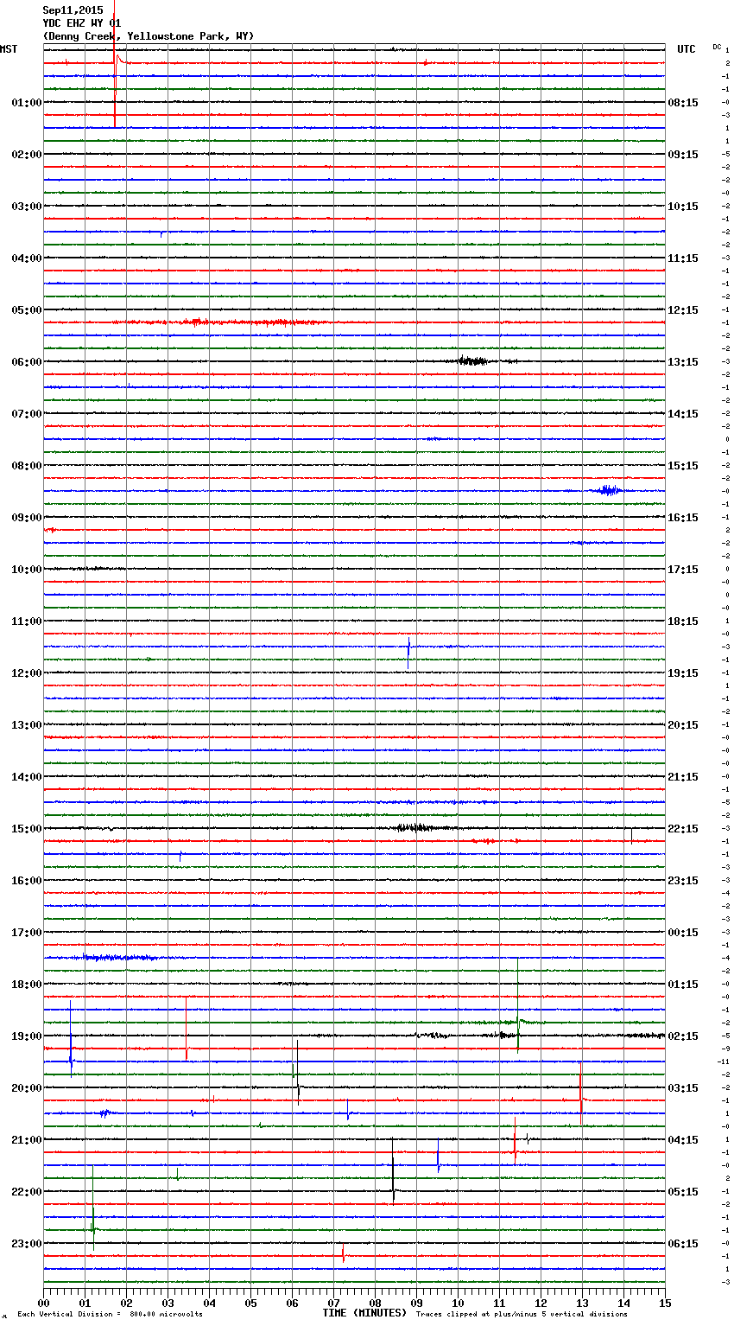
Task: Pick the 23:00 MST time label
Action: pos(26,1244)
